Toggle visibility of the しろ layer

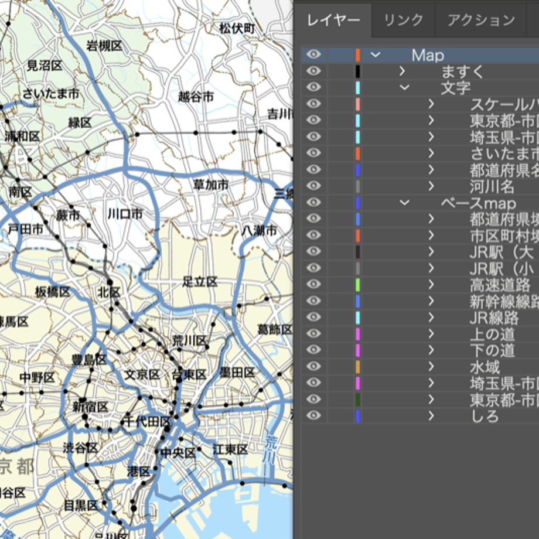coord(313,415)
